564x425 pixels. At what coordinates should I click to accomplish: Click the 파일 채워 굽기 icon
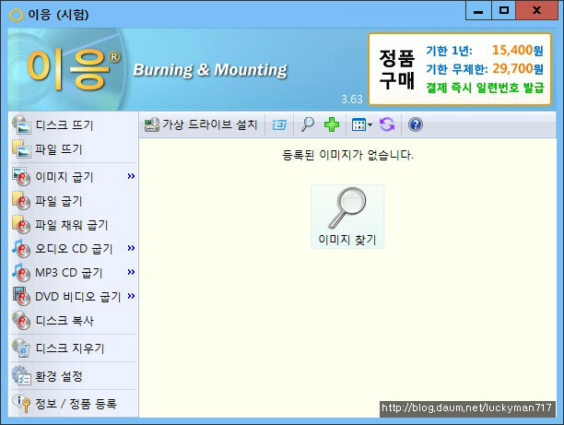[21, 225]
